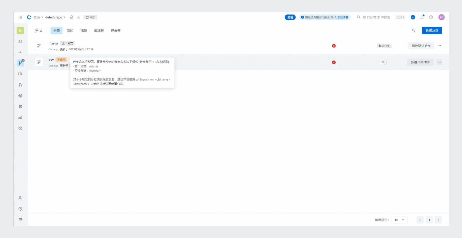Open the repository settings hexagon icon
Image resolution: width=462 pixels, height=238 pixels.
point(20,209)
